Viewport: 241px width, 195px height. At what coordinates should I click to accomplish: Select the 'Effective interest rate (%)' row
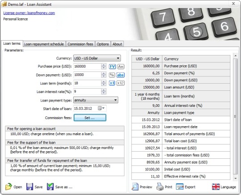point(181,176)
